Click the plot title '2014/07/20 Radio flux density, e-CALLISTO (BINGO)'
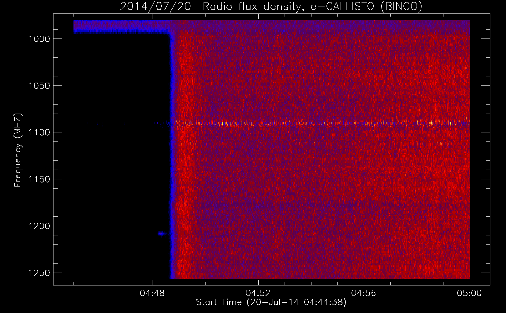 pyautogui.click(x=271, y=6)
